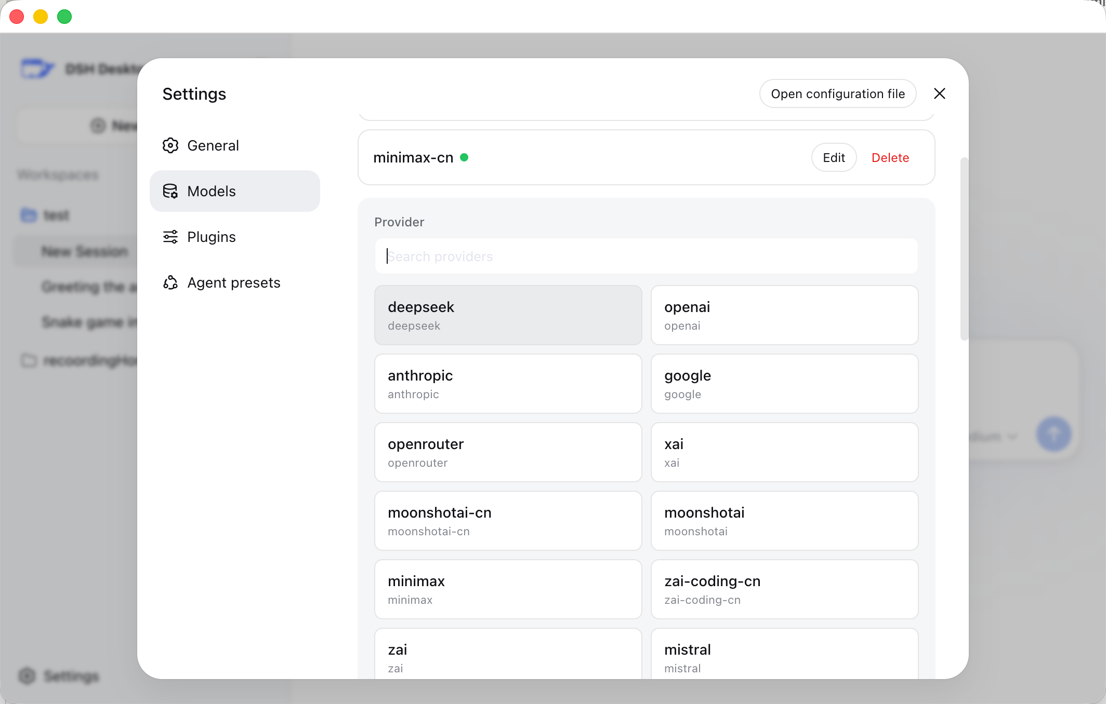Click the General gear icon
Image resolution: width=1106 pixels, height=704 pixels.
pos(170,145)
